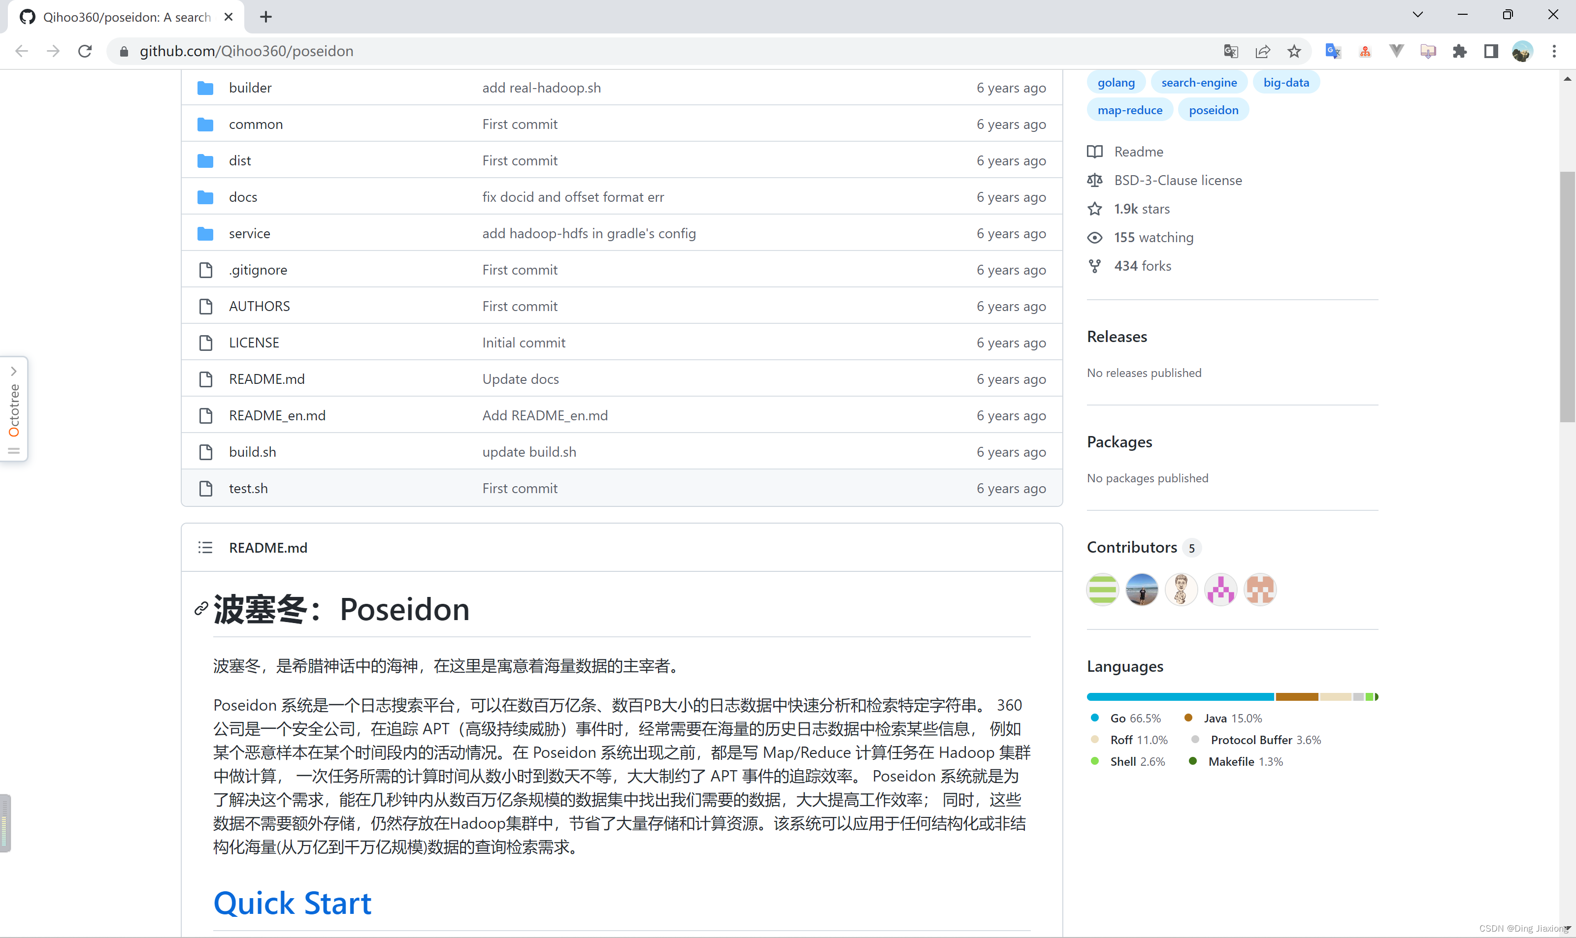
Task: Click the Protocol Buffer 3.6% language entry
Action: 1256,740
